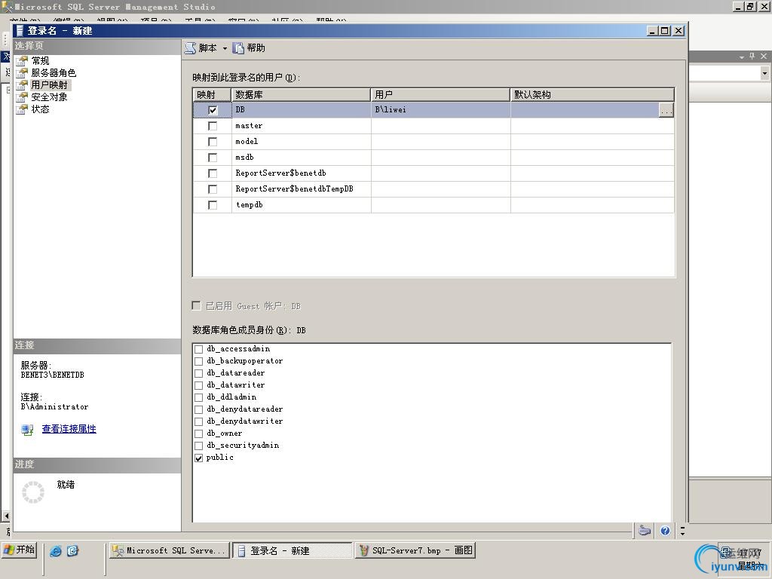
Task: Toggle the public role checkbox
Action: click(199, 458)
